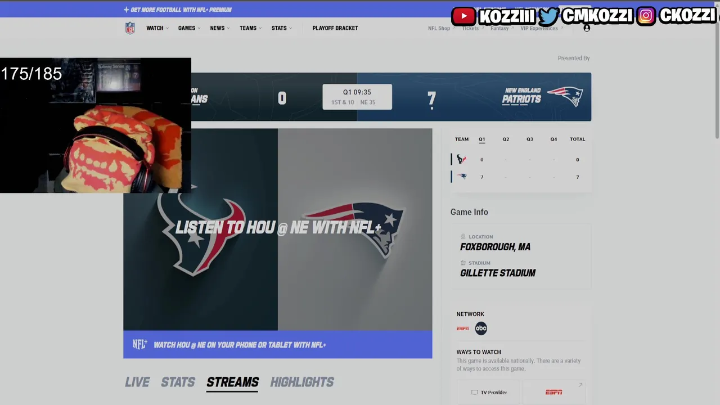
Task: Open the Fantasy link
Action: [501, 28]
